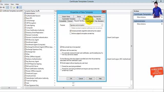Click More Actions under Administrator
This screenshot has width=164, height=92.
click(141, 24)
